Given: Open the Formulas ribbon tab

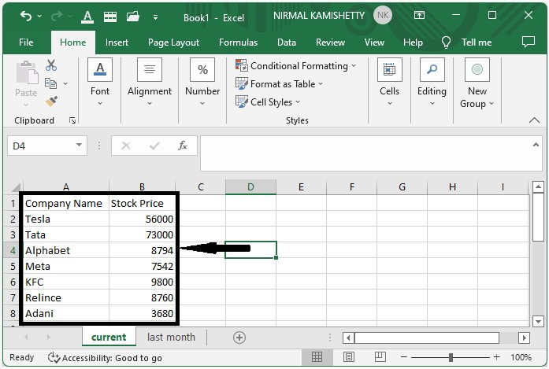Looking at the screenshot, I should 238,42.
